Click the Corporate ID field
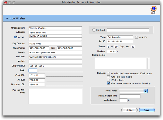 point(55,66)
